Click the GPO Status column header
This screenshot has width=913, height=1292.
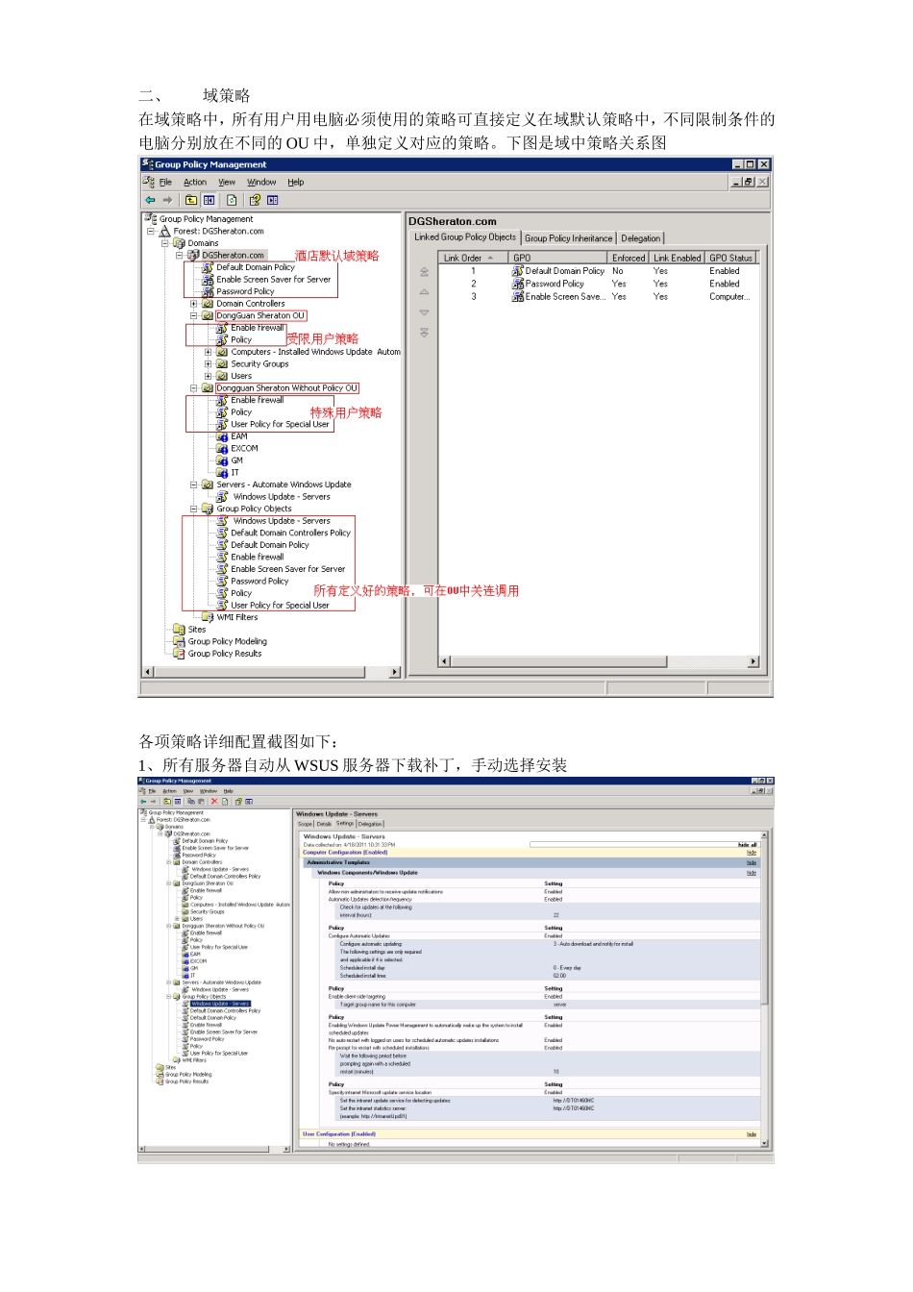click(x=730, y=258)
